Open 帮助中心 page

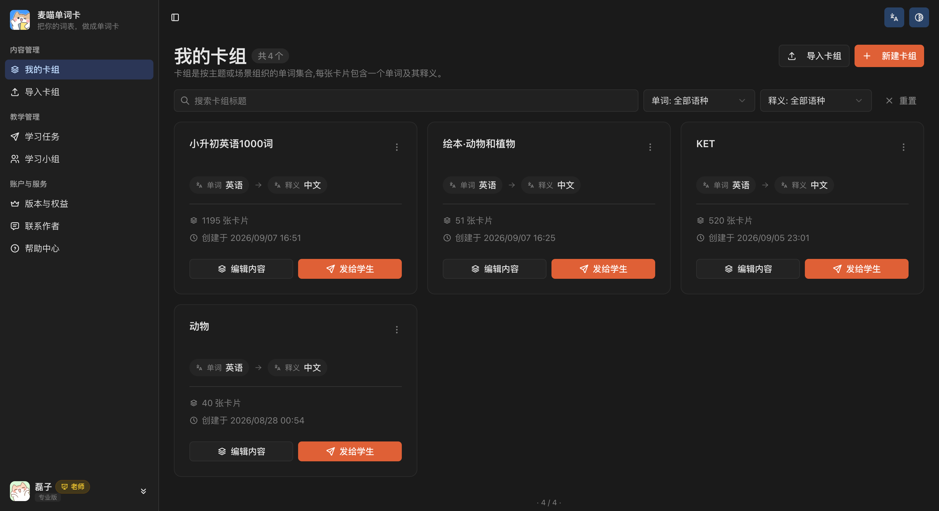(79, 248)
